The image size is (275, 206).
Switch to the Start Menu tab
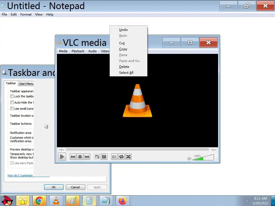(26, 84)
